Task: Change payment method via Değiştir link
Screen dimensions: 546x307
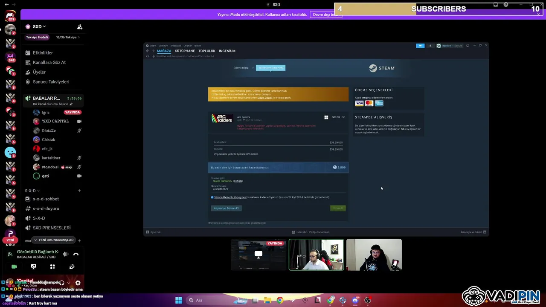Action: tap(238, 181)
